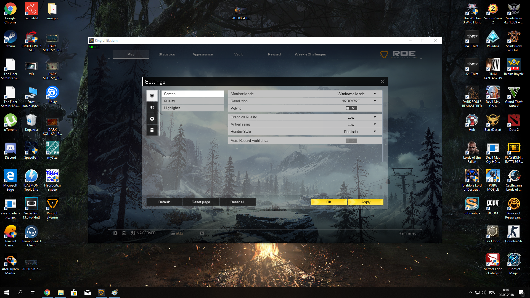Screen dimensions: 530x298
Task: Click the gear icon in bottom bar
Action: (x=115, y=233)
